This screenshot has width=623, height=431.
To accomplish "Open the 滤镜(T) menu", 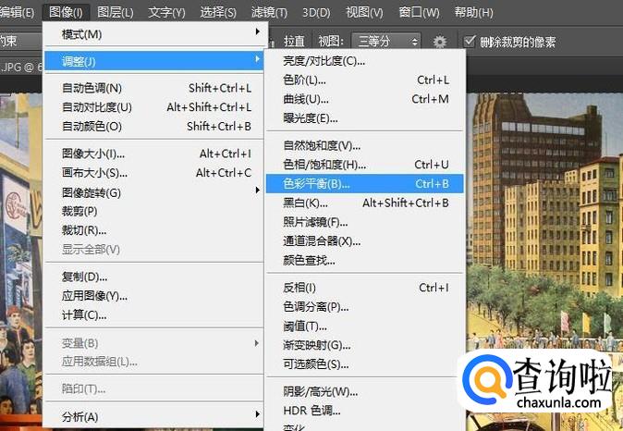I will (269, 12).
